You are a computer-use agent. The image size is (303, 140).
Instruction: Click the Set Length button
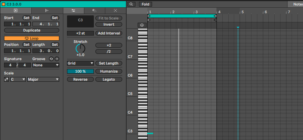point(109,63)
